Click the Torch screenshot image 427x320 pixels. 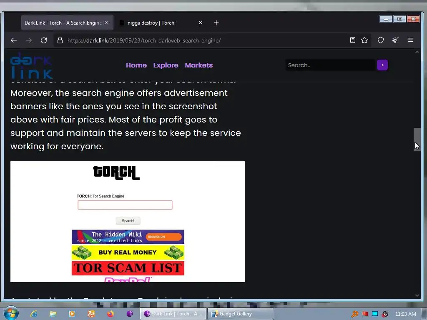pos(128,222)
